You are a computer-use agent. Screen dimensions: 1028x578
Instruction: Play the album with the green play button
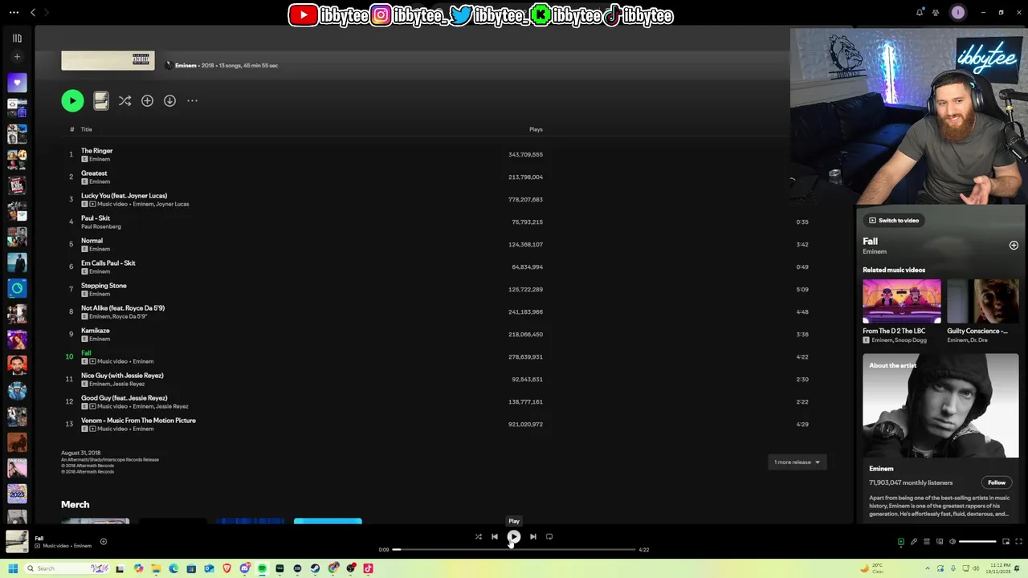(x=72, y=100)
